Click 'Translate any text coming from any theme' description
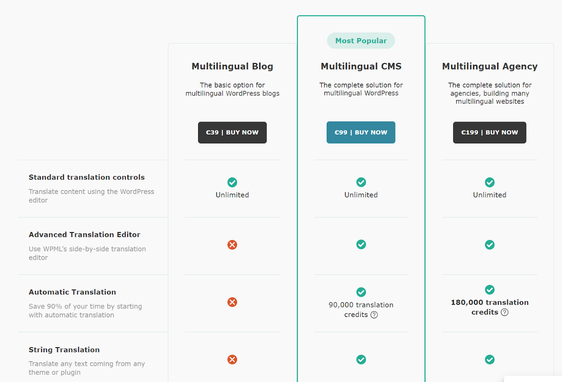Viewport: 562px width, 382px height. [x=87, y=368]
